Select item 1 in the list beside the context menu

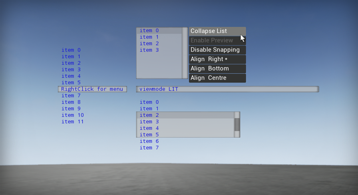coord(149,37)
